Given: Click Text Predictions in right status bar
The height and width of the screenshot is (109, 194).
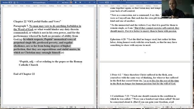Looking at the screenshot, I should coord(123,107).
